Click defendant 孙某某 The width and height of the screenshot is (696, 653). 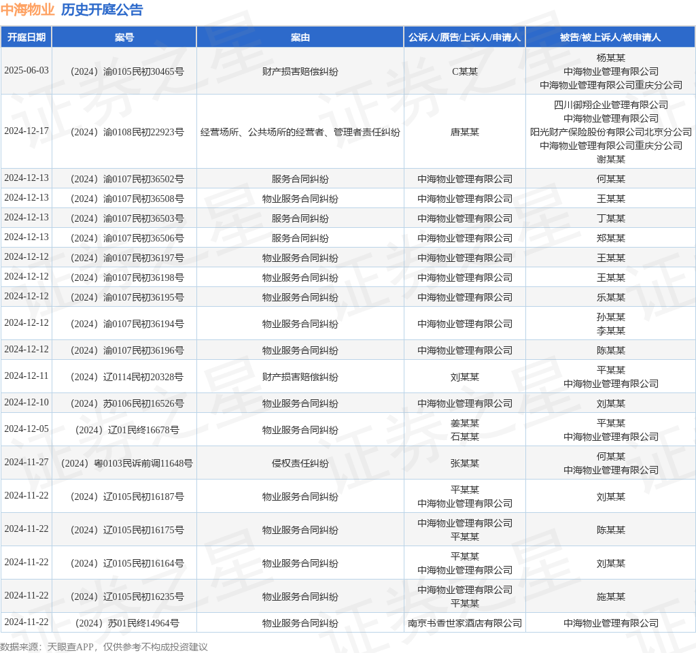click(x=610, y=317)
